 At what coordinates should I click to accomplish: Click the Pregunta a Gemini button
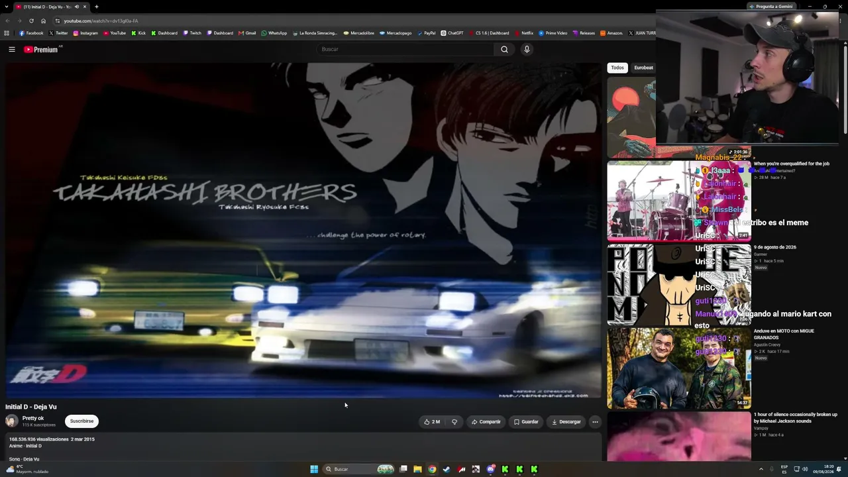pyautogui.click(x=770, y=7)
